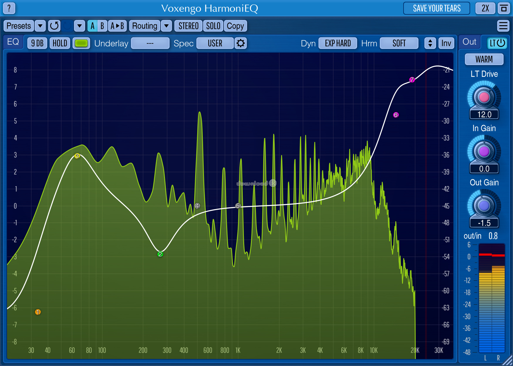Click the LT Drive knob
The width and height of the screenshot is (513, 366).
[x=484, y=97]
